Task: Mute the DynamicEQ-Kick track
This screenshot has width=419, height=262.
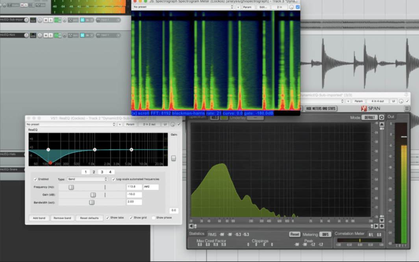Action: click(46, 35)
